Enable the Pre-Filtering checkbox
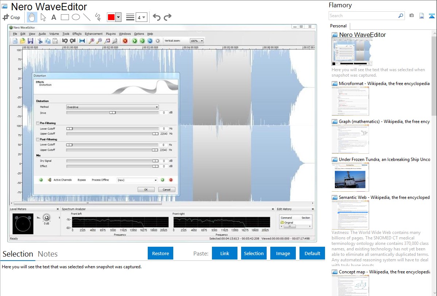Viewport: 437px width, 296px height. [38, 123]
